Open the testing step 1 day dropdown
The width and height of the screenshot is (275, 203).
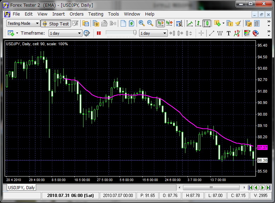pos(153,33)
